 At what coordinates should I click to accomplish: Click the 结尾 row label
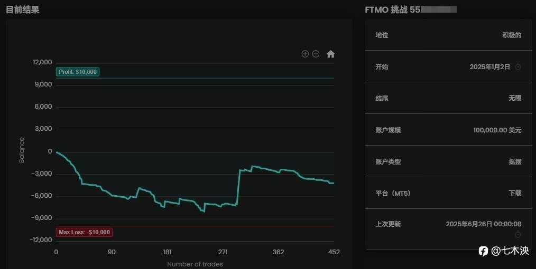coord(382,98)
